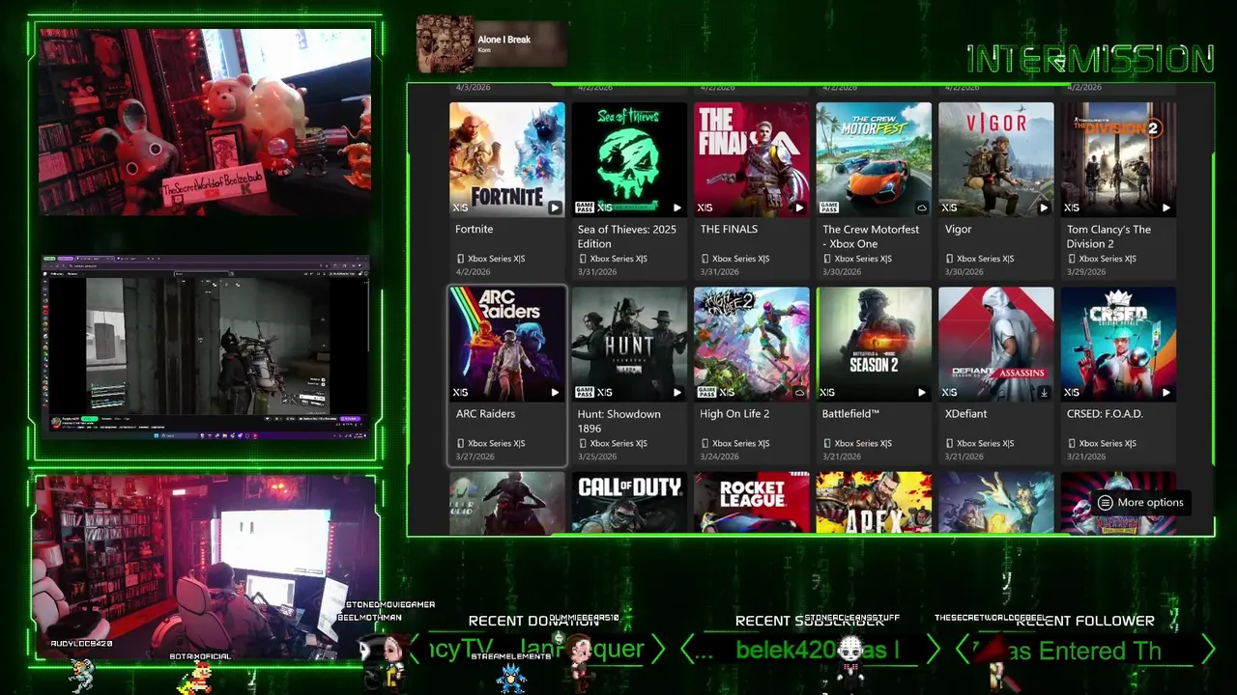Open the More options menu
Screen dimensions: 1237x695
coord(1140,502)
